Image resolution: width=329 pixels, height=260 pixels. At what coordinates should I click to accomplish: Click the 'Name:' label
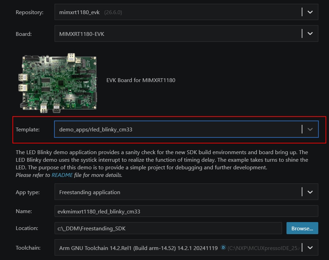point(24,211)
